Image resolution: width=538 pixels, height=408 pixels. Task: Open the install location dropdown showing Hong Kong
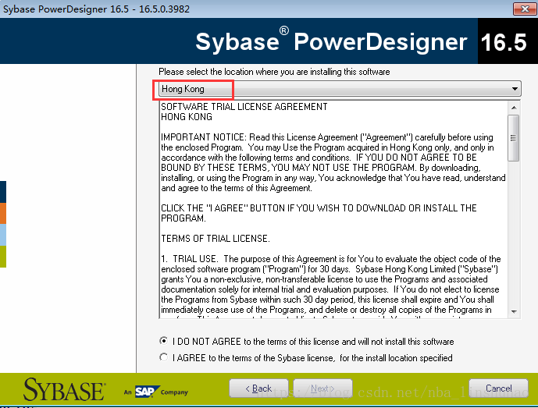click(340, 89)
